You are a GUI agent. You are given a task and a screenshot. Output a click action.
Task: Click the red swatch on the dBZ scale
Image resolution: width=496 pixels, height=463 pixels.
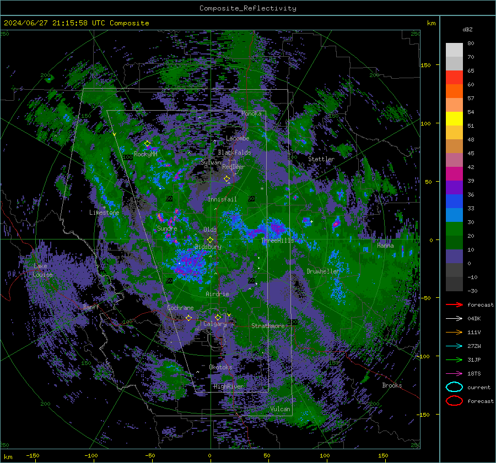(454, 78)
